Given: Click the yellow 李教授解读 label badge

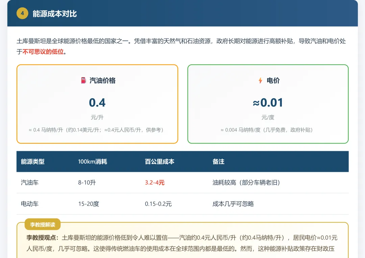Looking at the screenshot, I should tap(43, 224).
